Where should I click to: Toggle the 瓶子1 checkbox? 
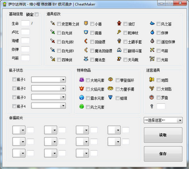14,79
